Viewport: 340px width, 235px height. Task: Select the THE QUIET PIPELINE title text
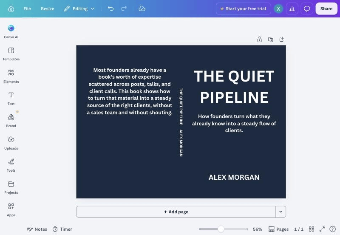pos(234,87)
